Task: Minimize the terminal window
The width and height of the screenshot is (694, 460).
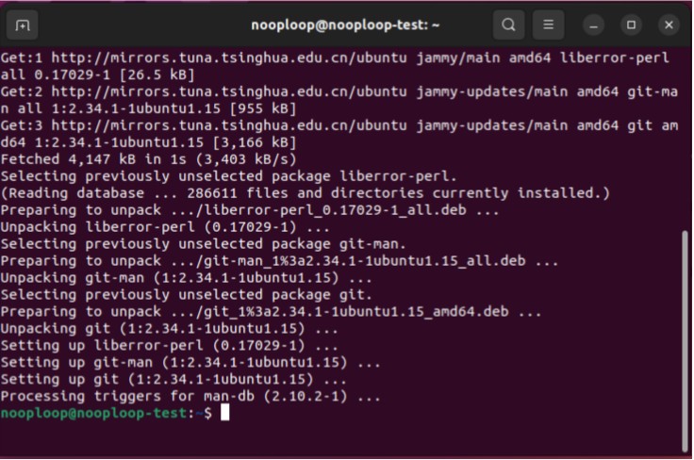Action: point(593,25)
